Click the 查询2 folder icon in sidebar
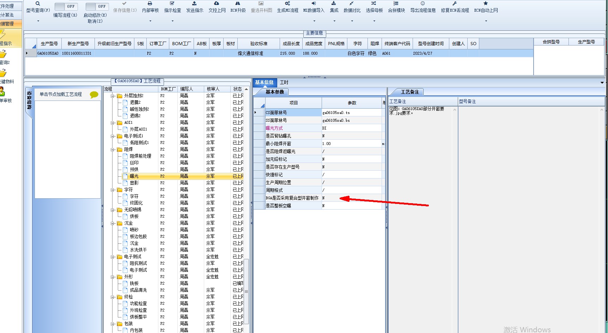This screenshot has width=608, height=333. coord(3,54)
